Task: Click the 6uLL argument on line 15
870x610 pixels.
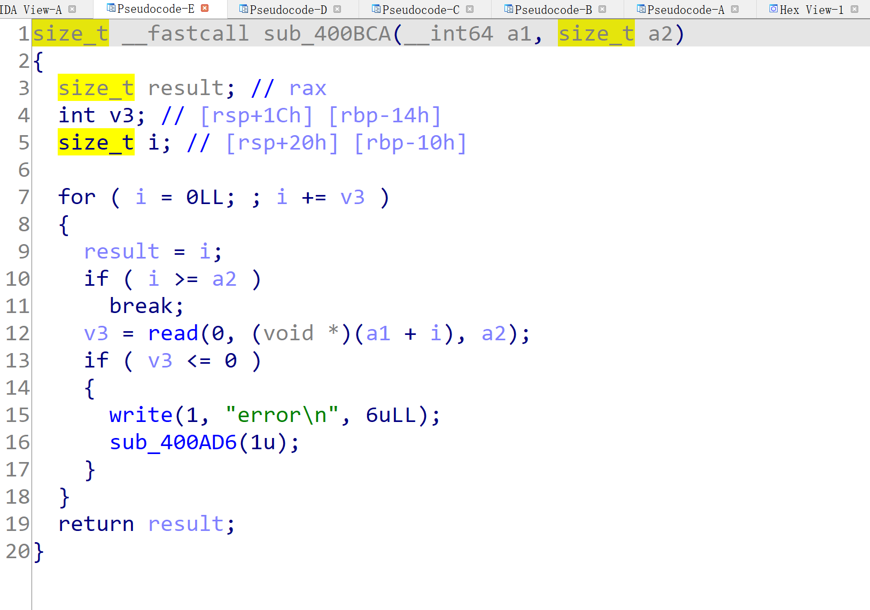Action: pos(391,415)
